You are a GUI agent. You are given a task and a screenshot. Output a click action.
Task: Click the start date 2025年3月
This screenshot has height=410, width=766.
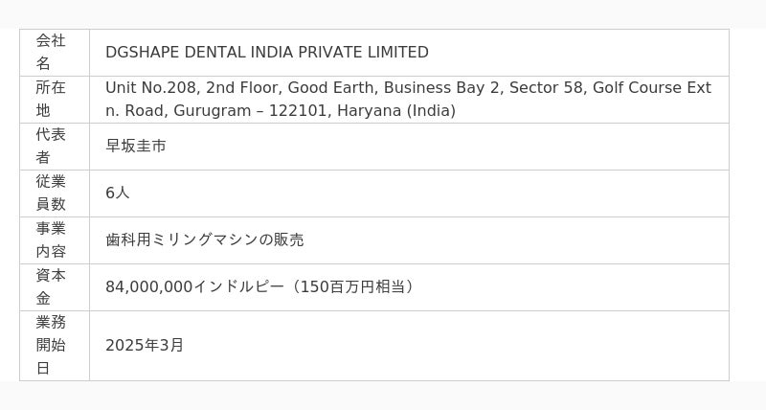[x=145, y=346]
